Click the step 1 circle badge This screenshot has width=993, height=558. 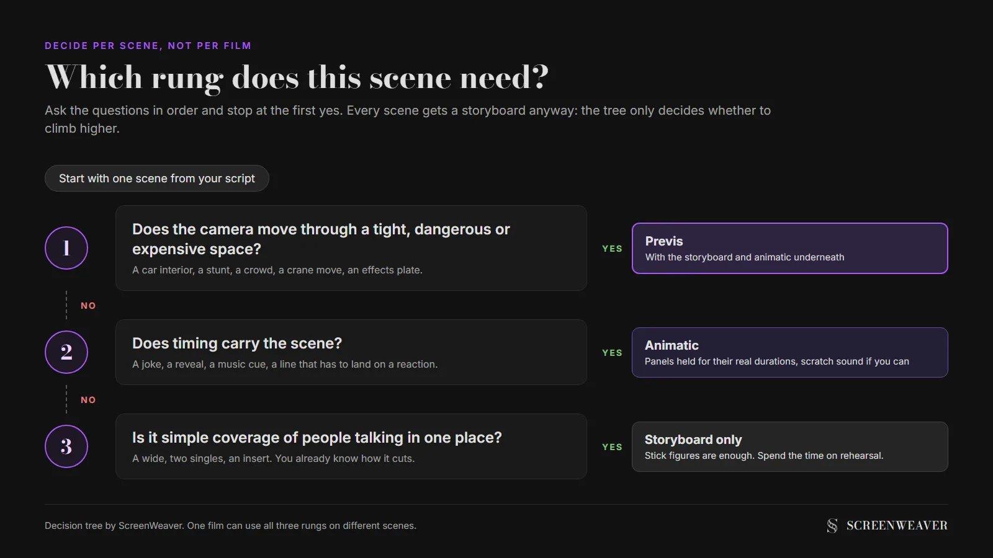point(66,248)
